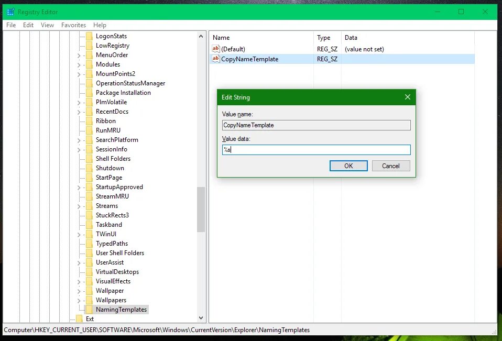The image size is (502, 341).
Task: Confirm the string edit with OK
Action: (x=348, y=166)
